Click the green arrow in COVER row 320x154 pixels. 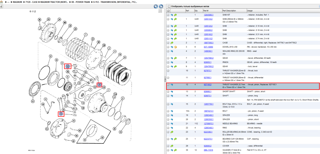(172, 146)
